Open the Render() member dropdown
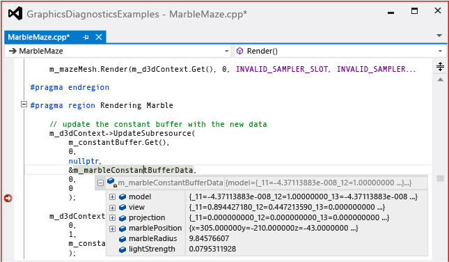This screenshot has height=262, width=449. 440,52
